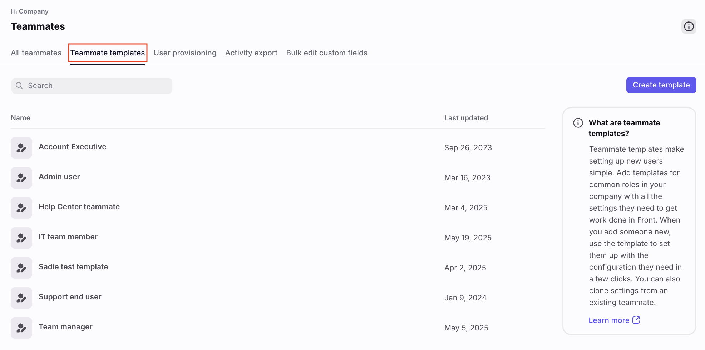Open the Sadie test template entry

(x=278, y=268)
